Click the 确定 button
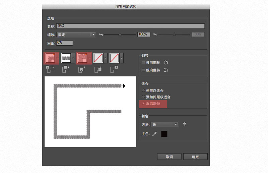Image resolution: width=268 pixels, height=173 pixels. click(195, 157)
